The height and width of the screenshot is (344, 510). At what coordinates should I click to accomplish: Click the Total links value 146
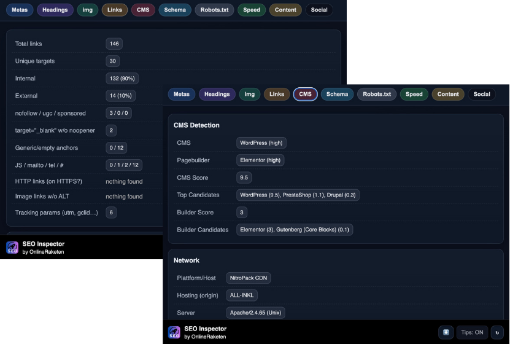(x=114, y=44)
